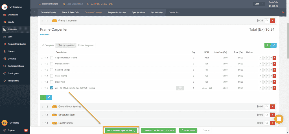Screen dimensions: 289x134
Task: Open the orange chat widget
Action: pyautogui.click(x=279, y=119)
